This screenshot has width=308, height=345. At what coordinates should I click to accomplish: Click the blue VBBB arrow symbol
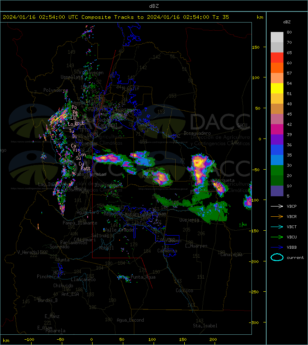coord(277,247)
